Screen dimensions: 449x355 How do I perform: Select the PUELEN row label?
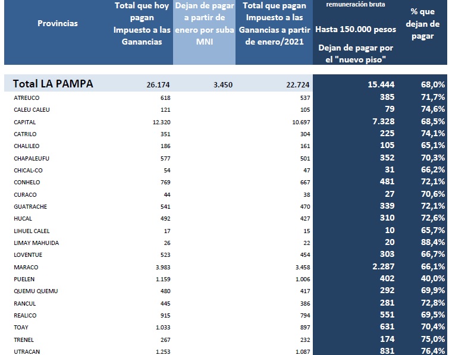(24, 279)
